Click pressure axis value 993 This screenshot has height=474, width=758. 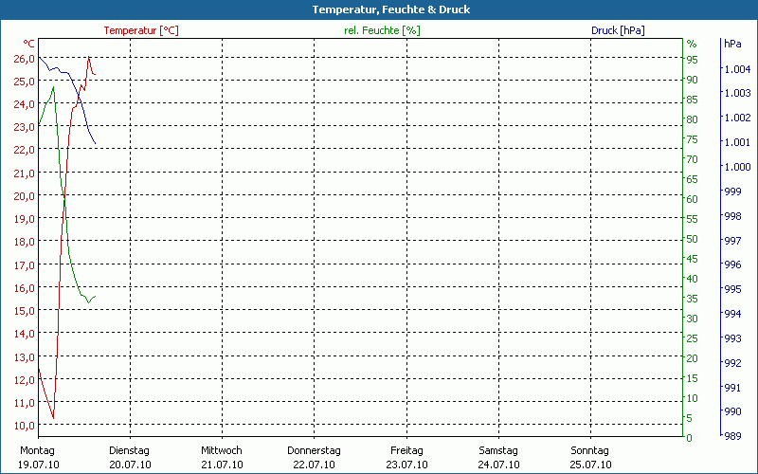point(732,338)
